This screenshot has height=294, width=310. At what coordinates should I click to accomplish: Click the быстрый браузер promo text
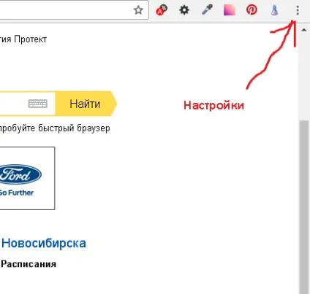tap(74, 128)
